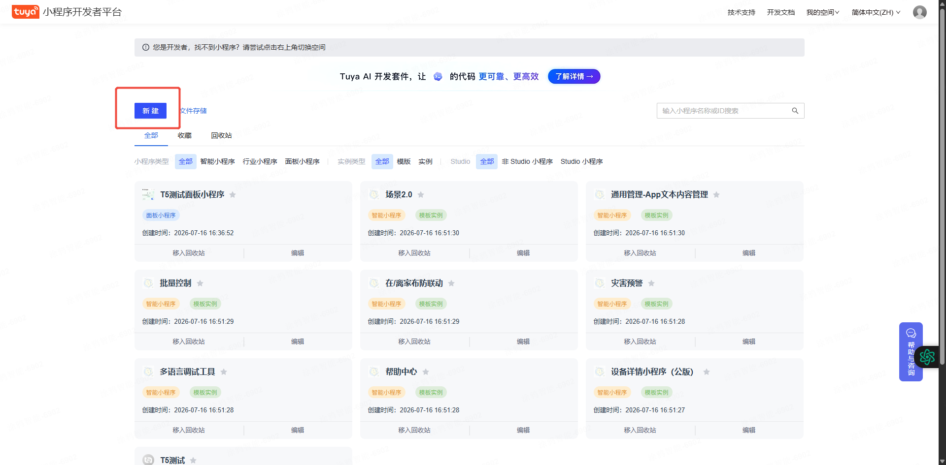This screenshot has height=465, width=946.
Task: Focus the mini program search field
Action: pos(730,111)
